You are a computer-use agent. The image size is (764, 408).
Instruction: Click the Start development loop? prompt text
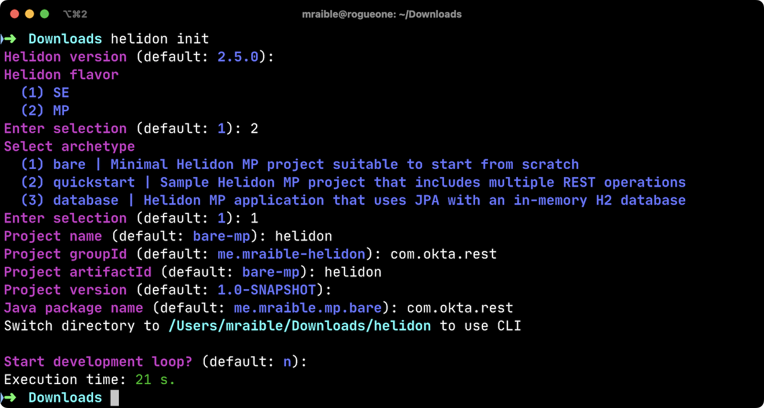coord(98,362)
